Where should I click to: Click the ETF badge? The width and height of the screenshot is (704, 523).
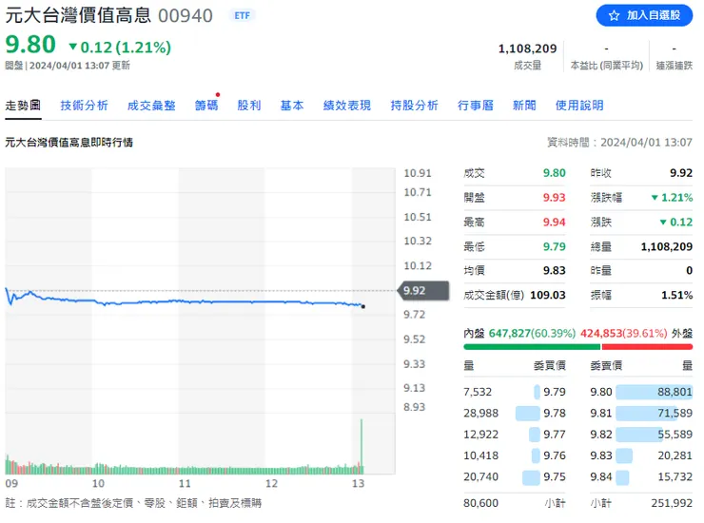click(x=242, y=16)
